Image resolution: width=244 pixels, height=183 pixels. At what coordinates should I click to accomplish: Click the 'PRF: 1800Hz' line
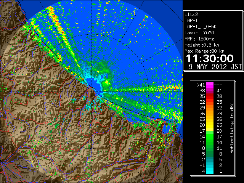199,39
